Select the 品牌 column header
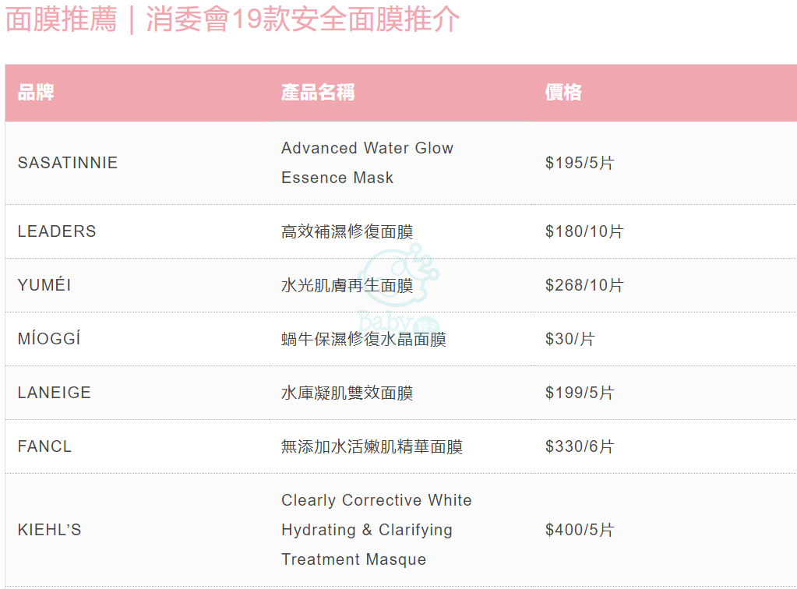The height and width of the screenshot is (589, 797). 36,93
